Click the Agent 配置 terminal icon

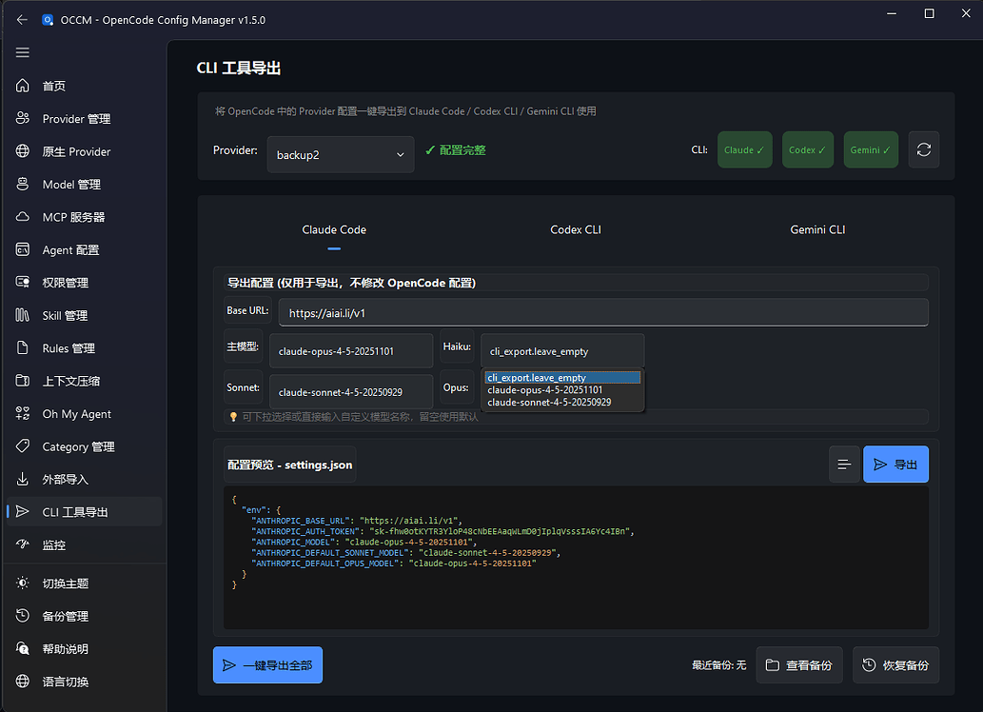tap(23, 249)
